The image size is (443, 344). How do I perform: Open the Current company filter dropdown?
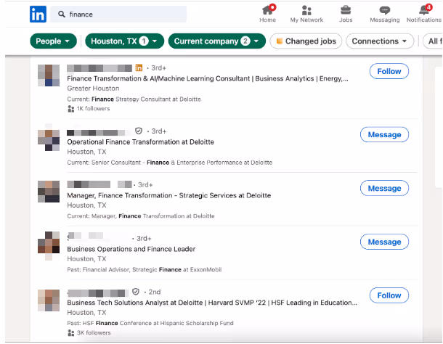[216, 41]
